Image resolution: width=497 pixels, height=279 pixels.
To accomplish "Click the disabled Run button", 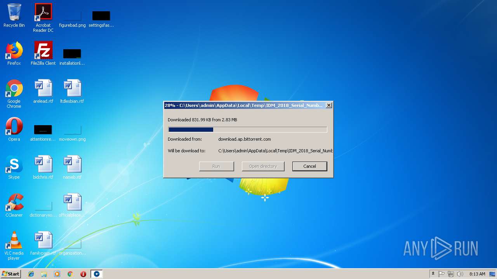I will (216, 166).
